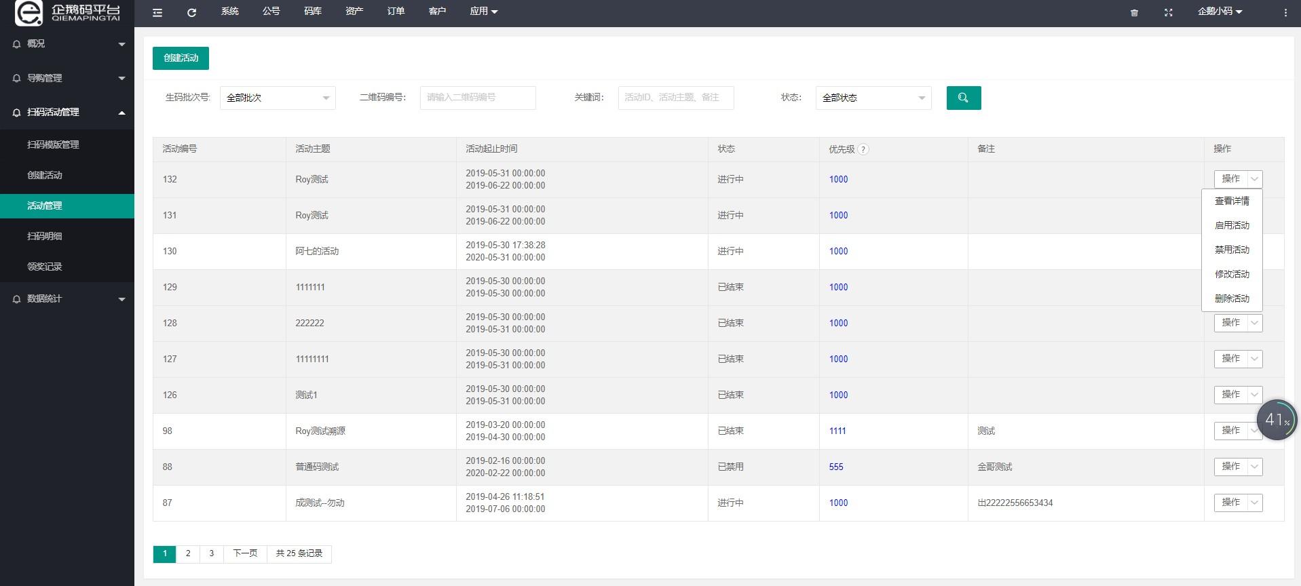Click bell icon beside 数据统计
Screen dimensions: 1301x586
[x=17, y=298]
